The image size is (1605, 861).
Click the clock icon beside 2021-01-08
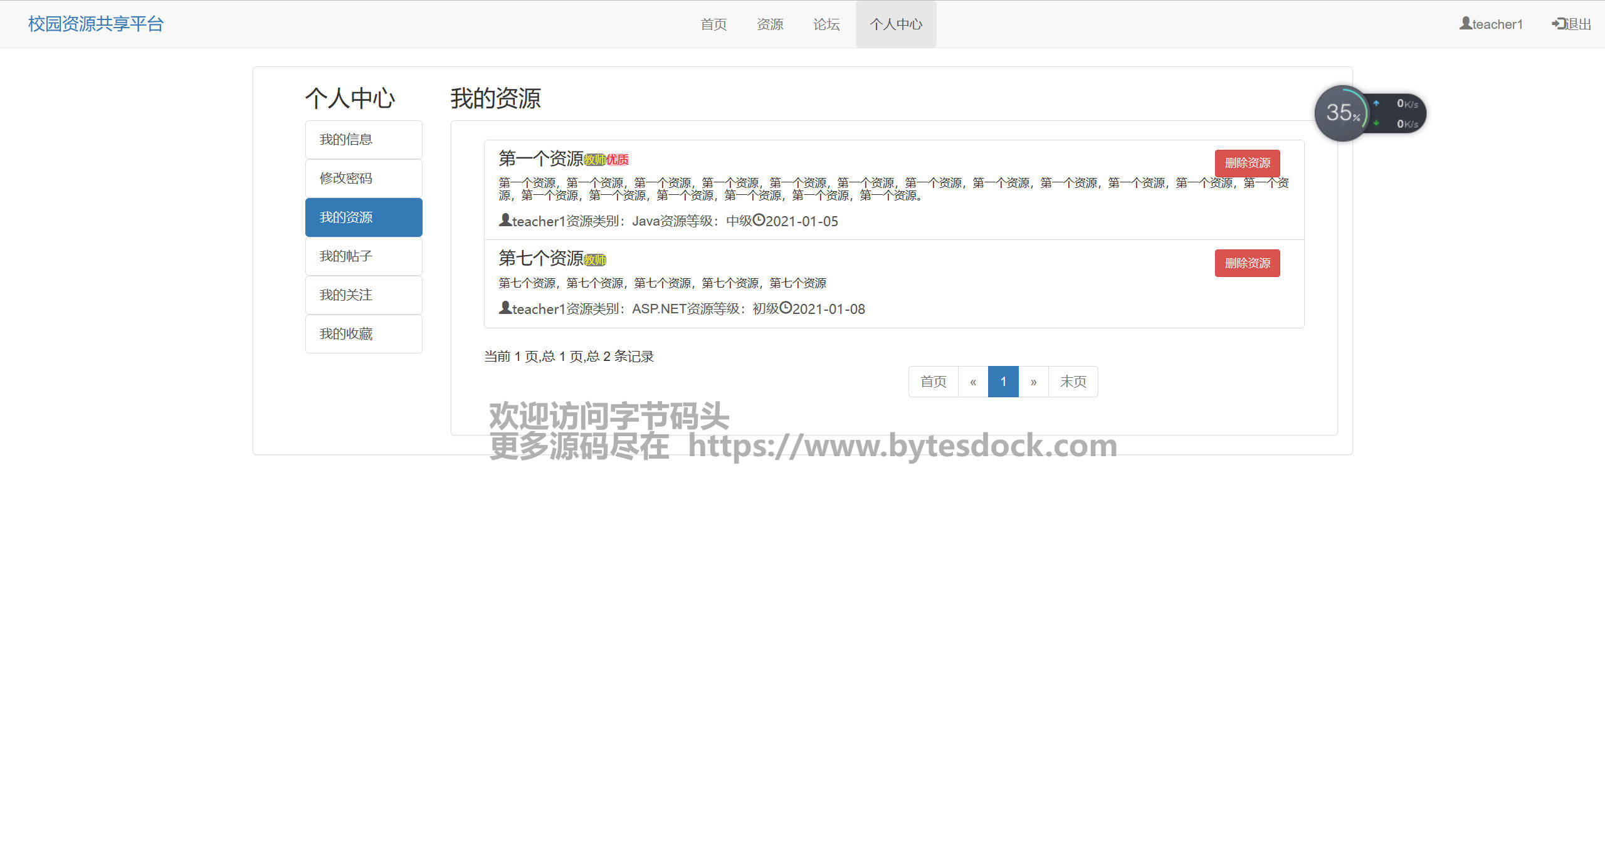(x=786, y=308)
